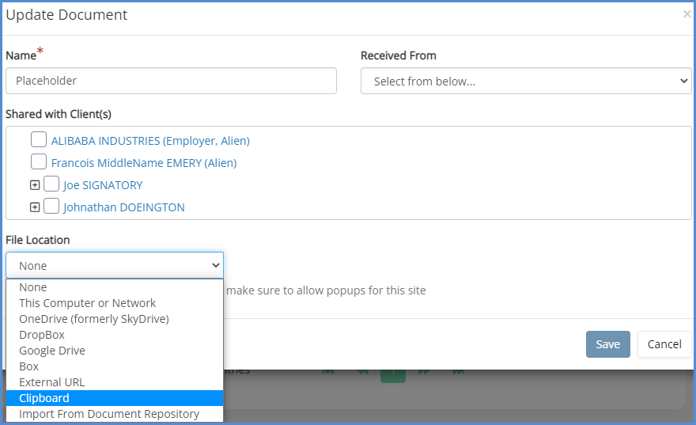Choose This Computer or Network option
The height and width of the screenshot is (425, 696).
coord(87,303)
